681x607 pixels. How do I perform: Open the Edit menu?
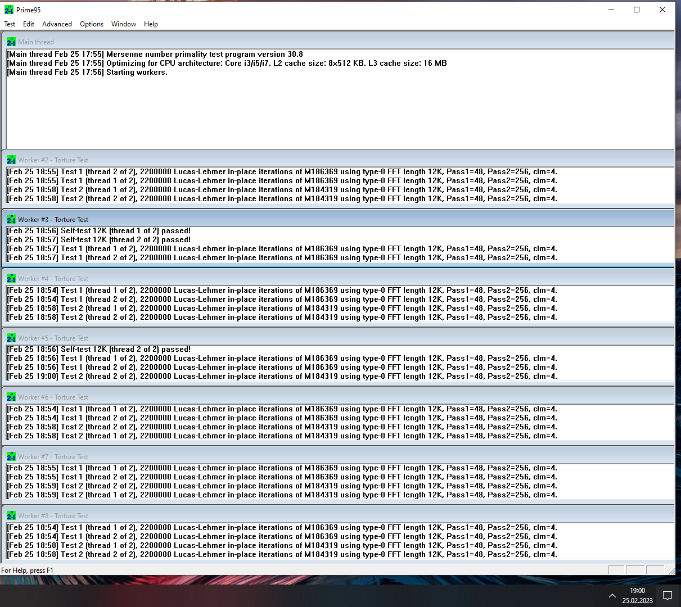coord(29,24)
